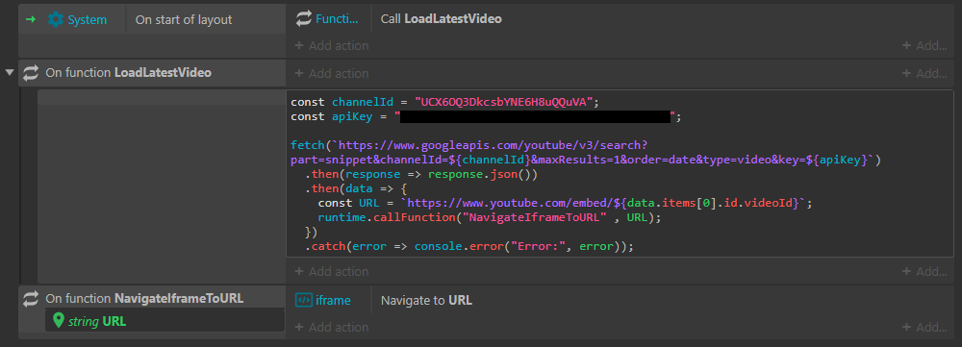Add action under On start of layout
This screenshot has height=347, width=962.
332,45
